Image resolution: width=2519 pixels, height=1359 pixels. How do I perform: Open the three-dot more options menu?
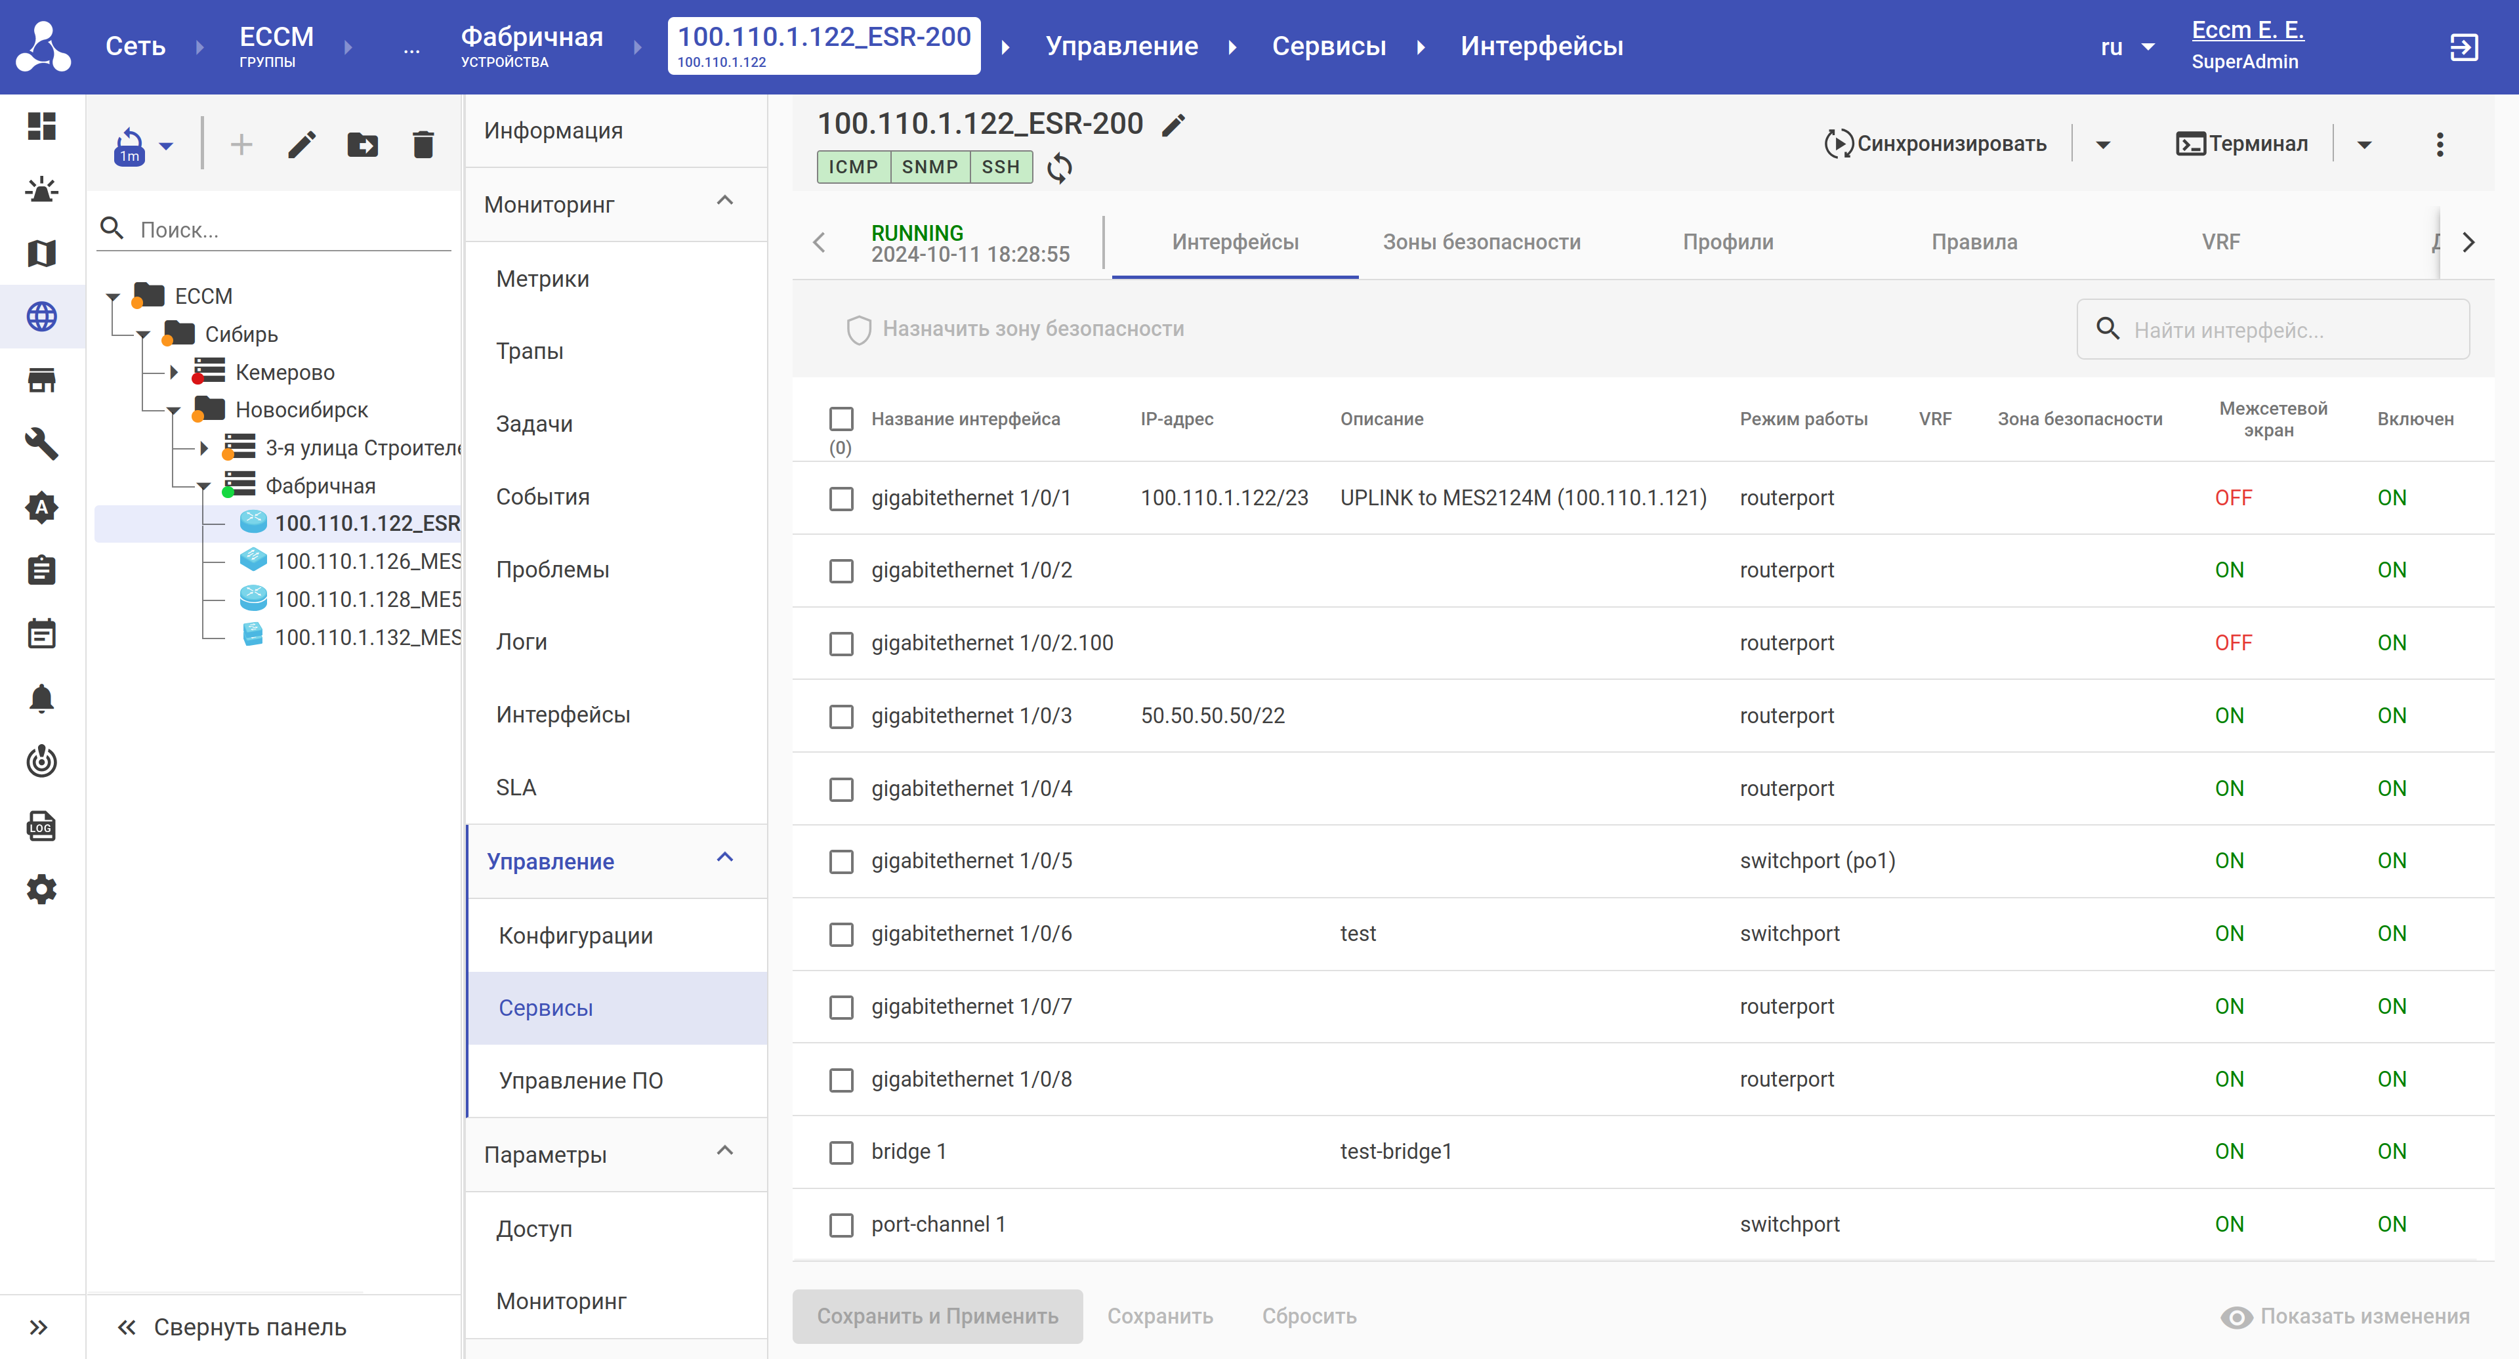coord(2440,145)
